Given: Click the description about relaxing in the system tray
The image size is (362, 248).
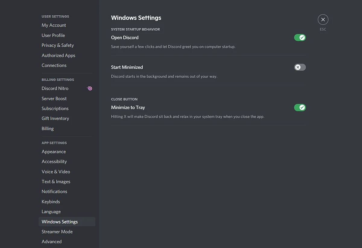Looking at the screenshot, I should point(188,117).
